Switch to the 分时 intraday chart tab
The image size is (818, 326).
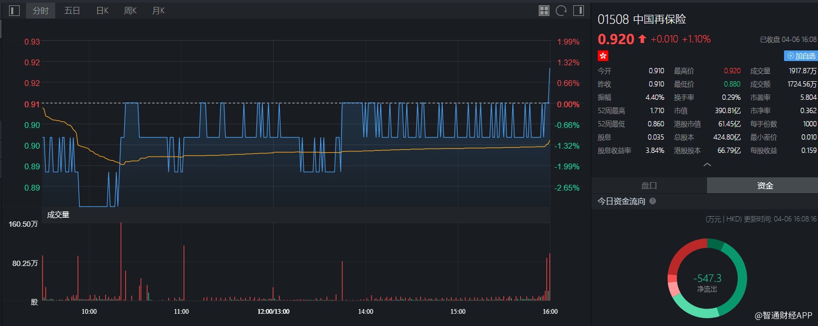coord(40,11)
